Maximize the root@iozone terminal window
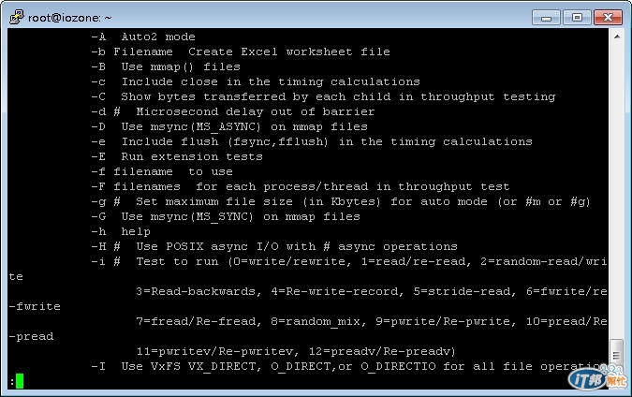Viewport: 632px width, 397px height. click(577, 18)
